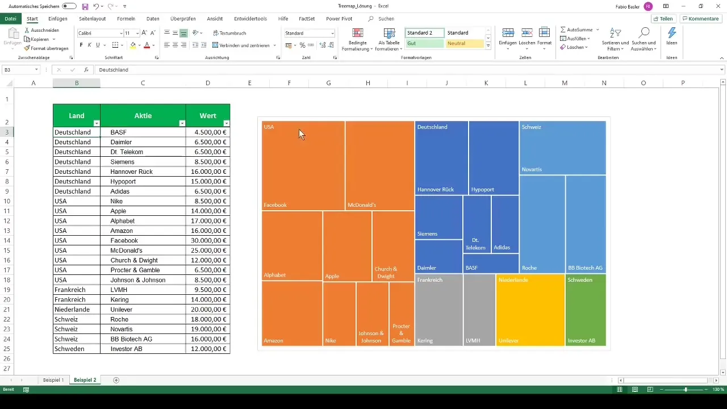Click Sortieren und Filtern button

614,39
